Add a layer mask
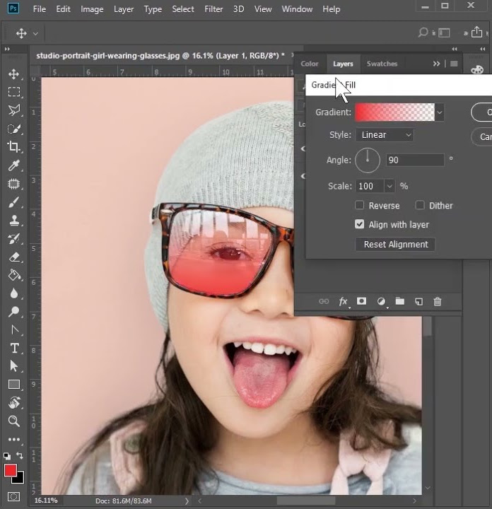Screen dimensions: 492x509 (361, 301)
